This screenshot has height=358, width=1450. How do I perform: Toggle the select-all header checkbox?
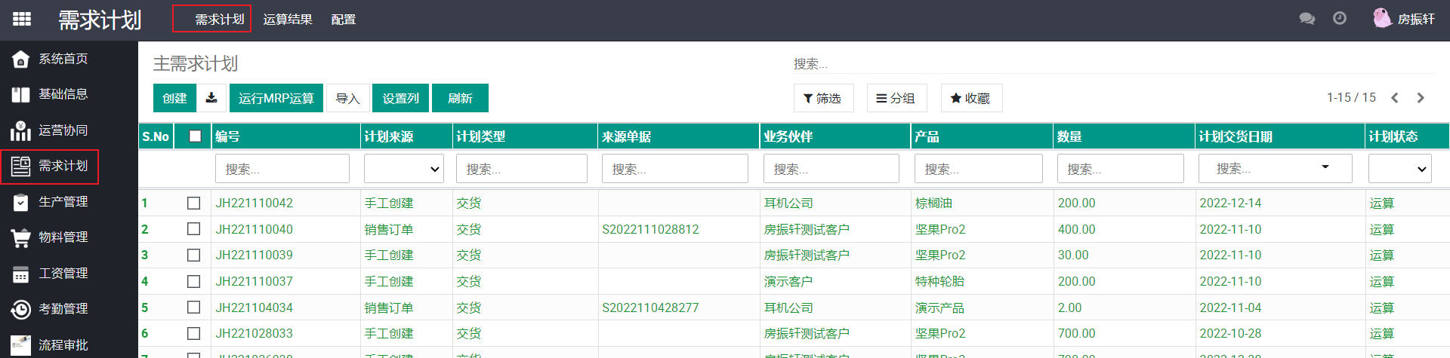coord(195,136)
